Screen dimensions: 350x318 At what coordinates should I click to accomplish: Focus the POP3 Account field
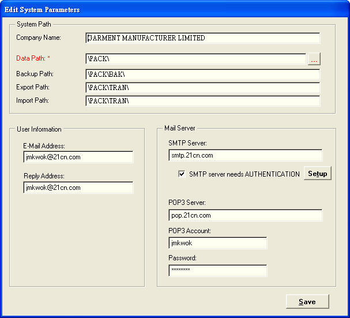217,243
